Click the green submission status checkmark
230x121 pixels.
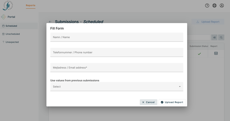pyautogui.click(x=199, y=54)
